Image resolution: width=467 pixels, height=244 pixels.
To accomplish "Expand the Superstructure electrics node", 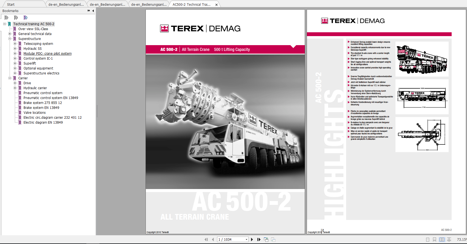I will coord(15,73).
